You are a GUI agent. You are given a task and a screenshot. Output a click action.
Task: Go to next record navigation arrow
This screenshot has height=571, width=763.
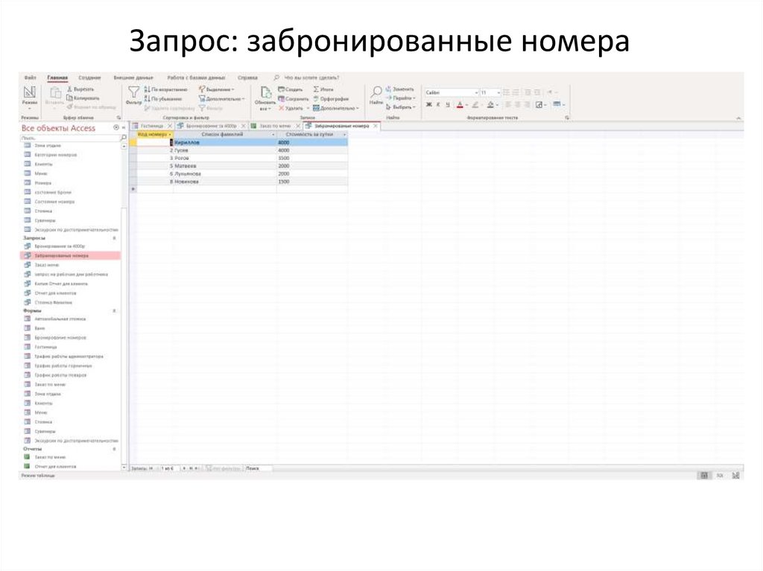click(x=185, y=468)
